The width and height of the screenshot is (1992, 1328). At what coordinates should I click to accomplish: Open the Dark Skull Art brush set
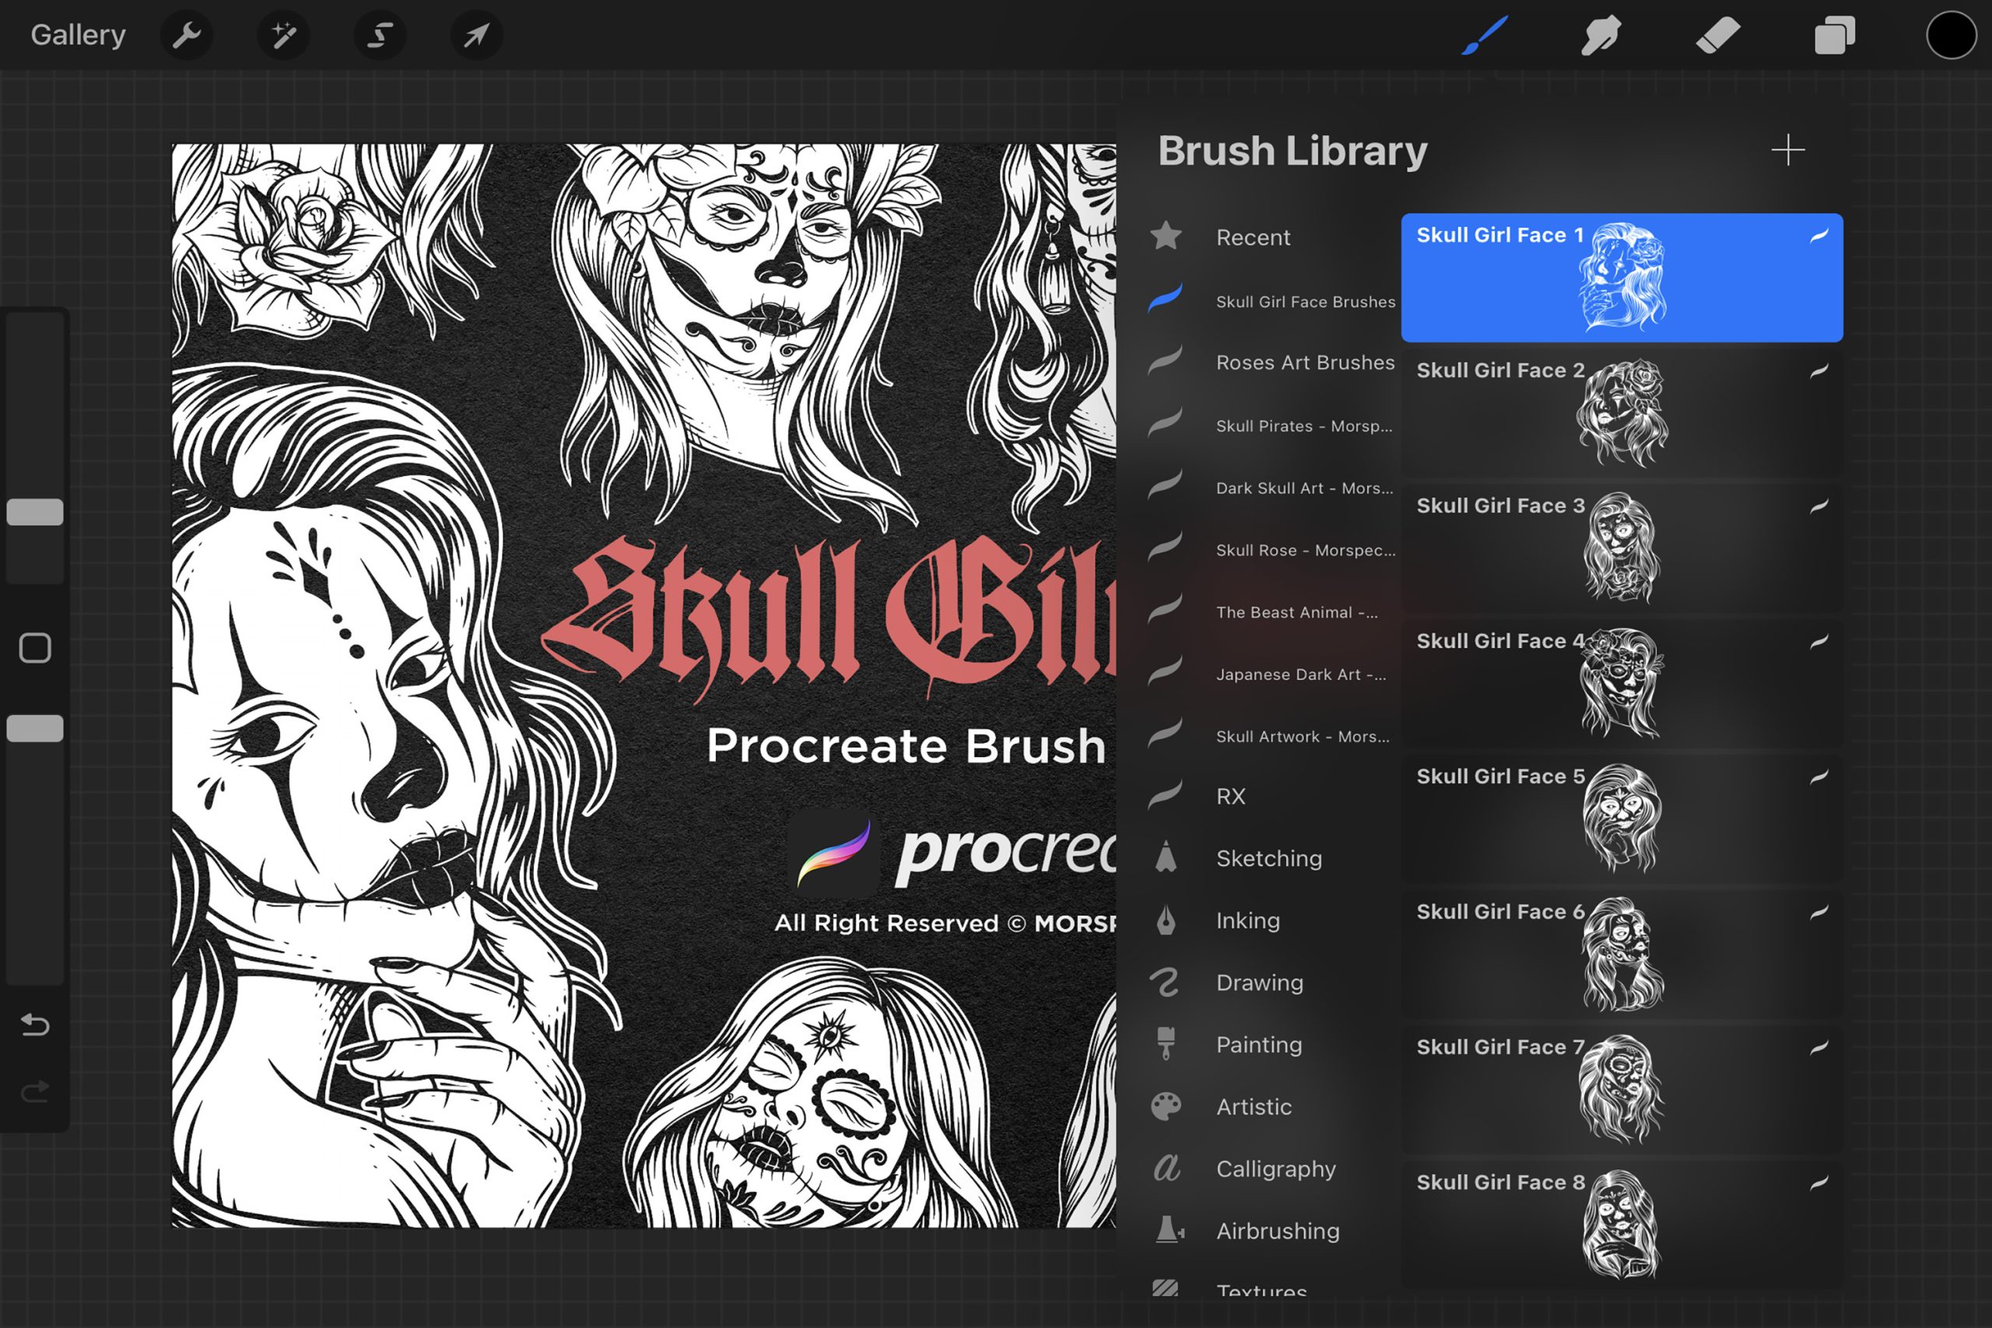pyautogui.click(x=1272, y=488)
